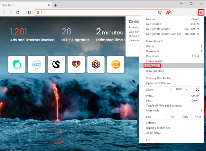Open the black dragon shortcut tile
206x151 pixels.
[56, 64]
